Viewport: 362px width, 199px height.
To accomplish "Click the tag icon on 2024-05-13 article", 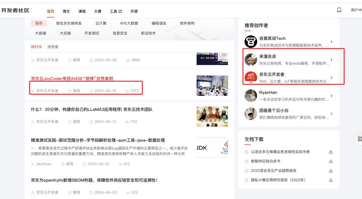I will pyautogui.click(x=69, y=122).
